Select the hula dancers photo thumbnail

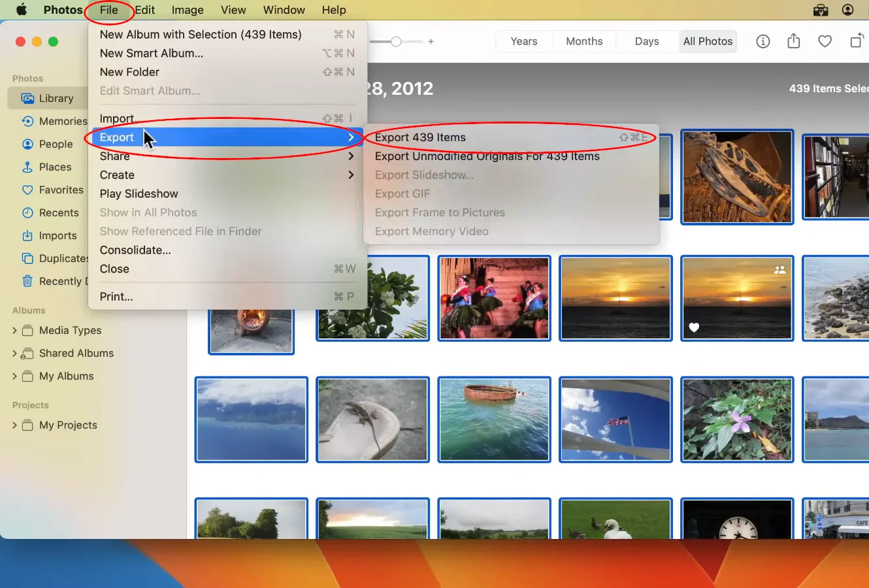pos(494,299)
